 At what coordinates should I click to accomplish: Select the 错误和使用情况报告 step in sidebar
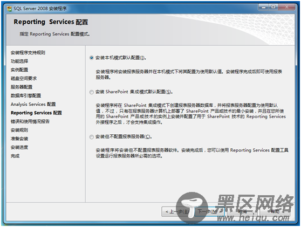click(x=30, y=121)
